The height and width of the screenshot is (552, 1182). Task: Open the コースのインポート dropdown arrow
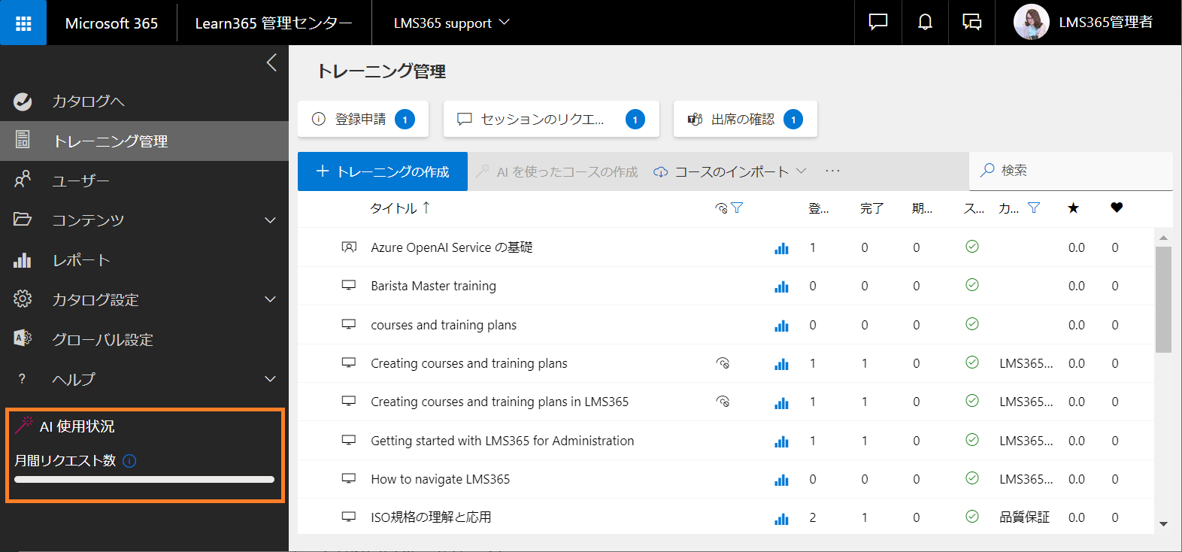pos(802,171)
